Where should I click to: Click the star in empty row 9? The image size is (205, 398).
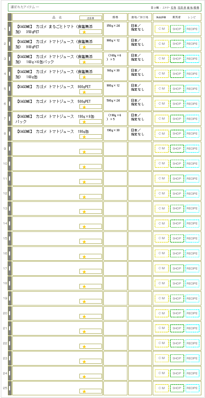[x=84, y=152]
